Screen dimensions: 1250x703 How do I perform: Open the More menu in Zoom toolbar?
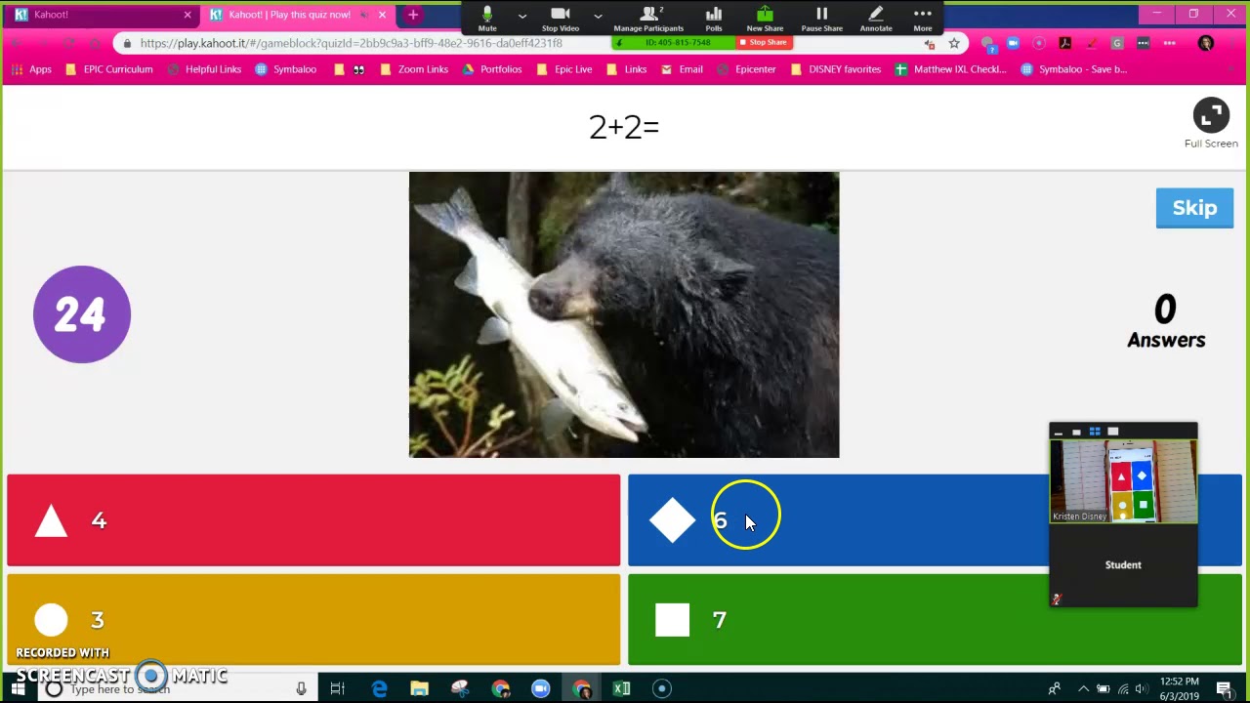pos(923,18)
